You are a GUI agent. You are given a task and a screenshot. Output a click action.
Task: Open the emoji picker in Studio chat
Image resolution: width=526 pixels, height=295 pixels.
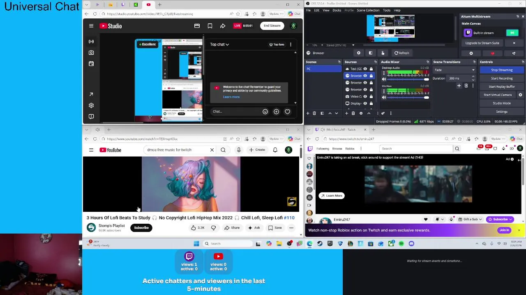tap(265, 111)
